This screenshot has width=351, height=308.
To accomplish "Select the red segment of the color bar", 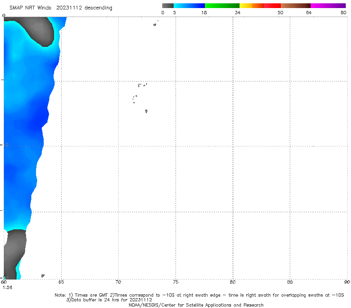I will tap(272, 6).
